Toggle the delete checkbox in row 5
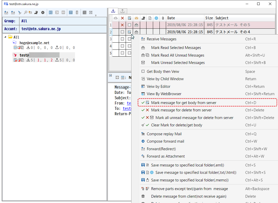The width and height of the screenshot is (278, 203). coord(122,53)
